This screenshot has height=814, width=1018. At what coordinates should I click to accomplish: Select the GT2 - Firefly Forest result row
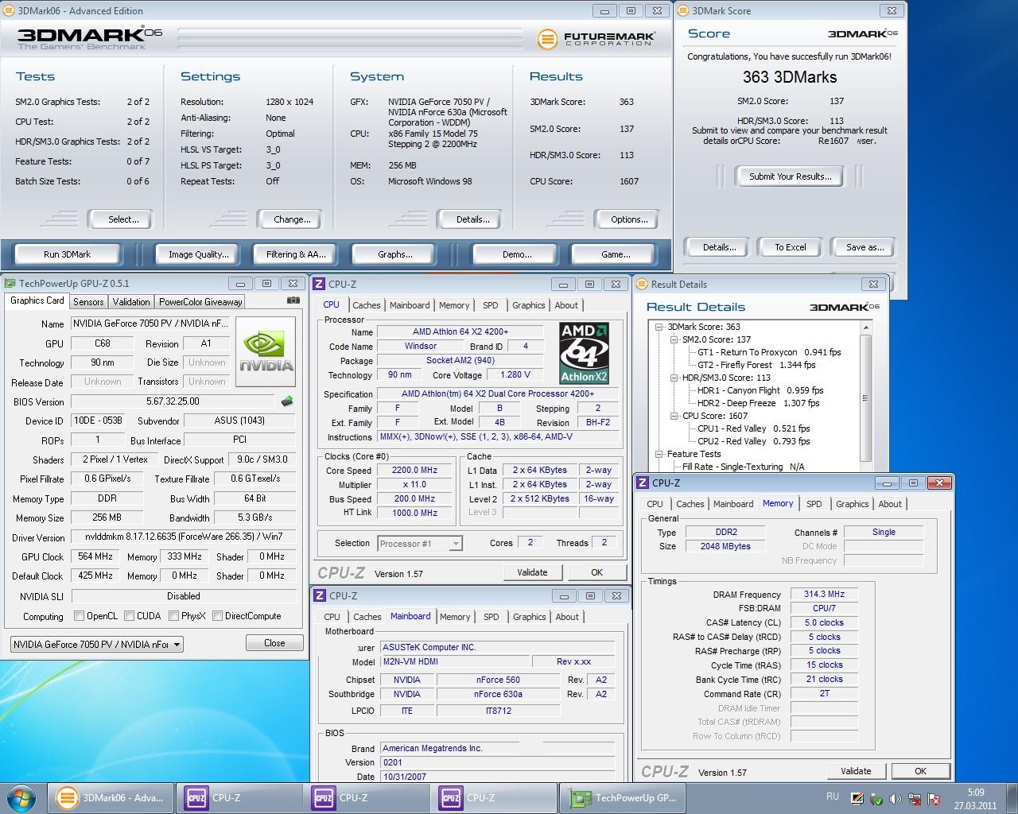coord(756,365)
